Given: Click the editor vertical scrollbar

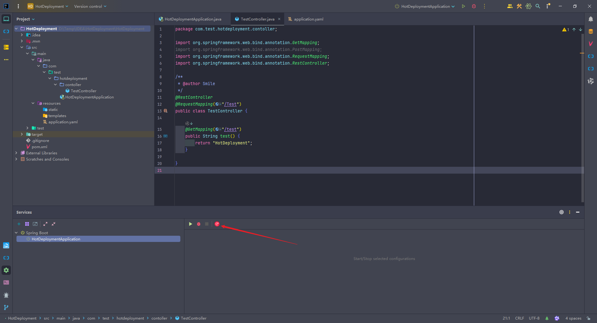Looking at the screenshot, I should tap(582, 118).
